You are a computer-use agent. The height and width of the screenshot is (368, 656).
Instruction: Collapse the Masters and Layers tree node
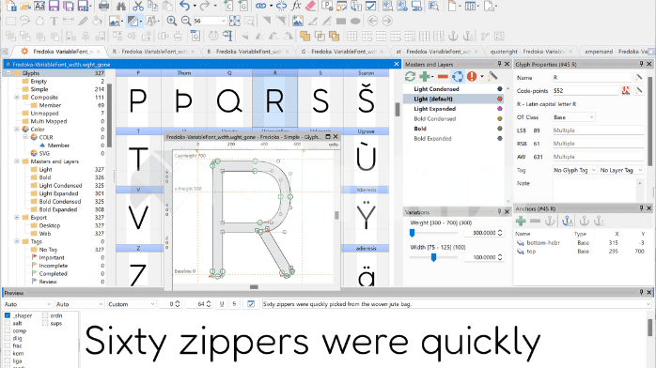click(17, 161)
